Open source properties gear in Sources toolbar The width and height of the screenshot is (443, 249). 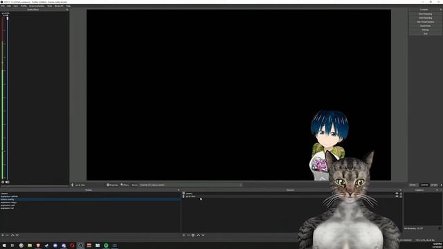click(193, 235)
